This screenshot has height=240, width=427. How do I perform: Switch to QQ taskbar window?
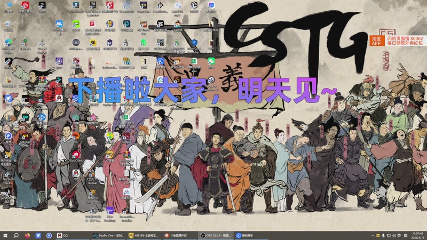coord(72,235)
